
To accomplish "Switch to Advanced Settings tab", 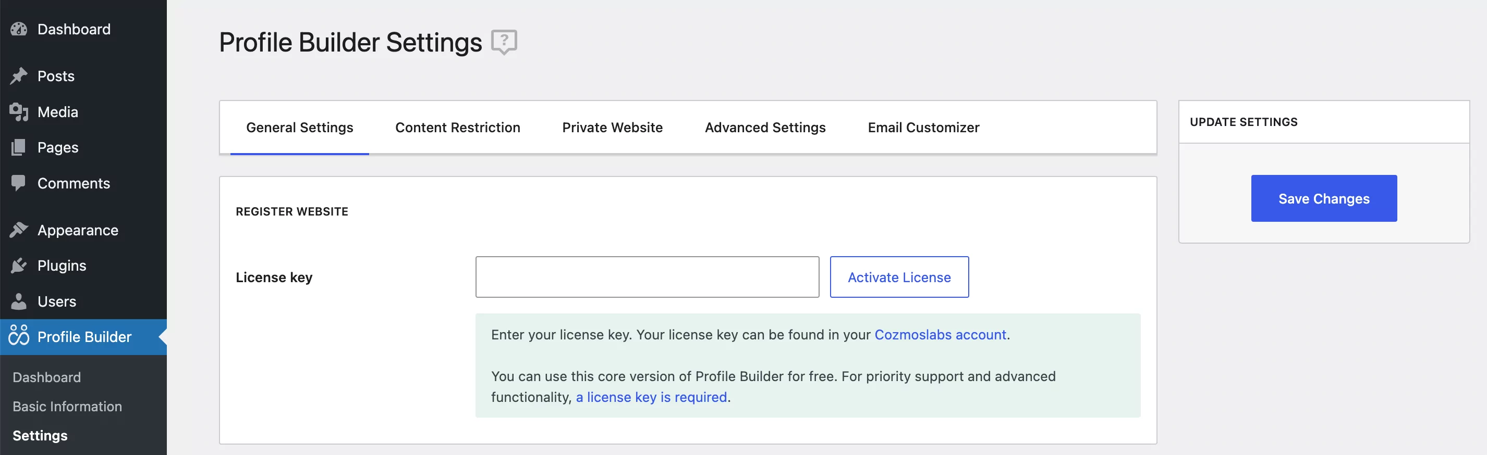I will pyautogui.click(x=765, y=128).
